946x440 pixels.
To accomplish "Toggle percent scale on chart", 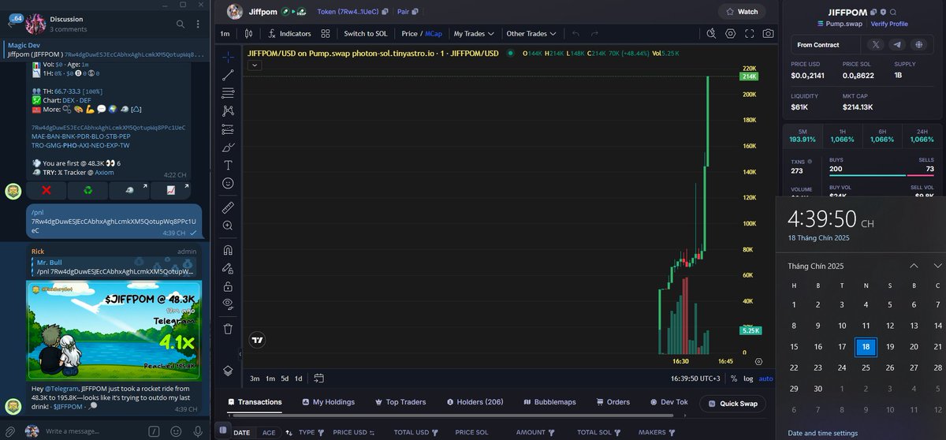I will click(x=734, y=378).
